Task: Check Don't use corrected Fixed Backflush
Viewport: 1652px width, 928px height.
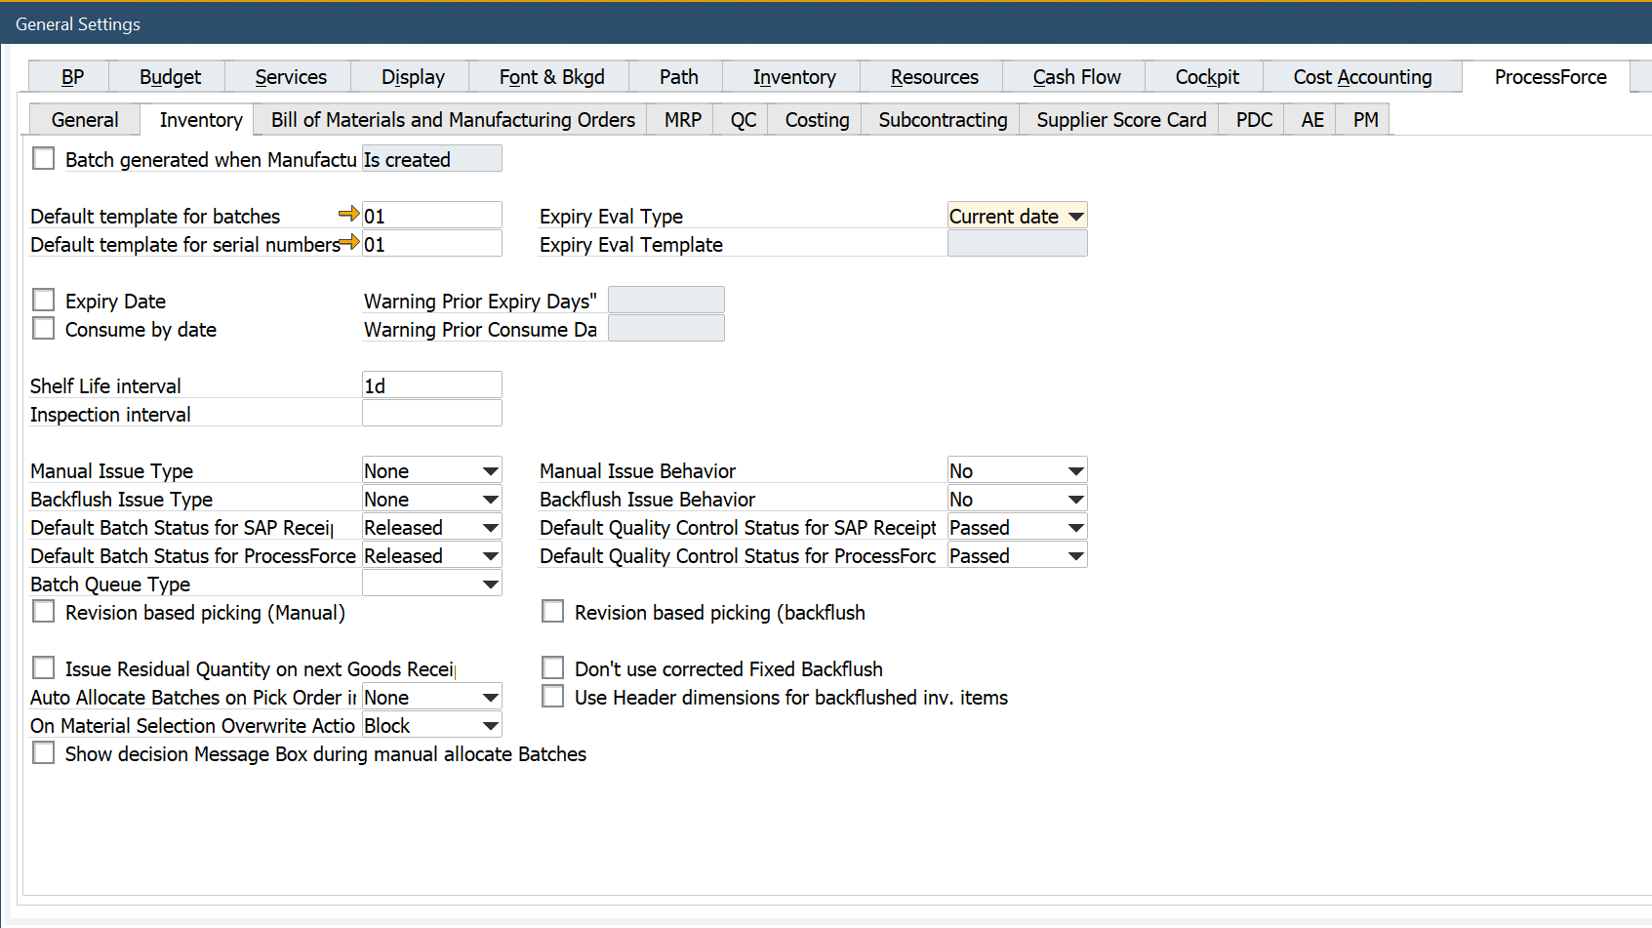Action: coord(552,667)
